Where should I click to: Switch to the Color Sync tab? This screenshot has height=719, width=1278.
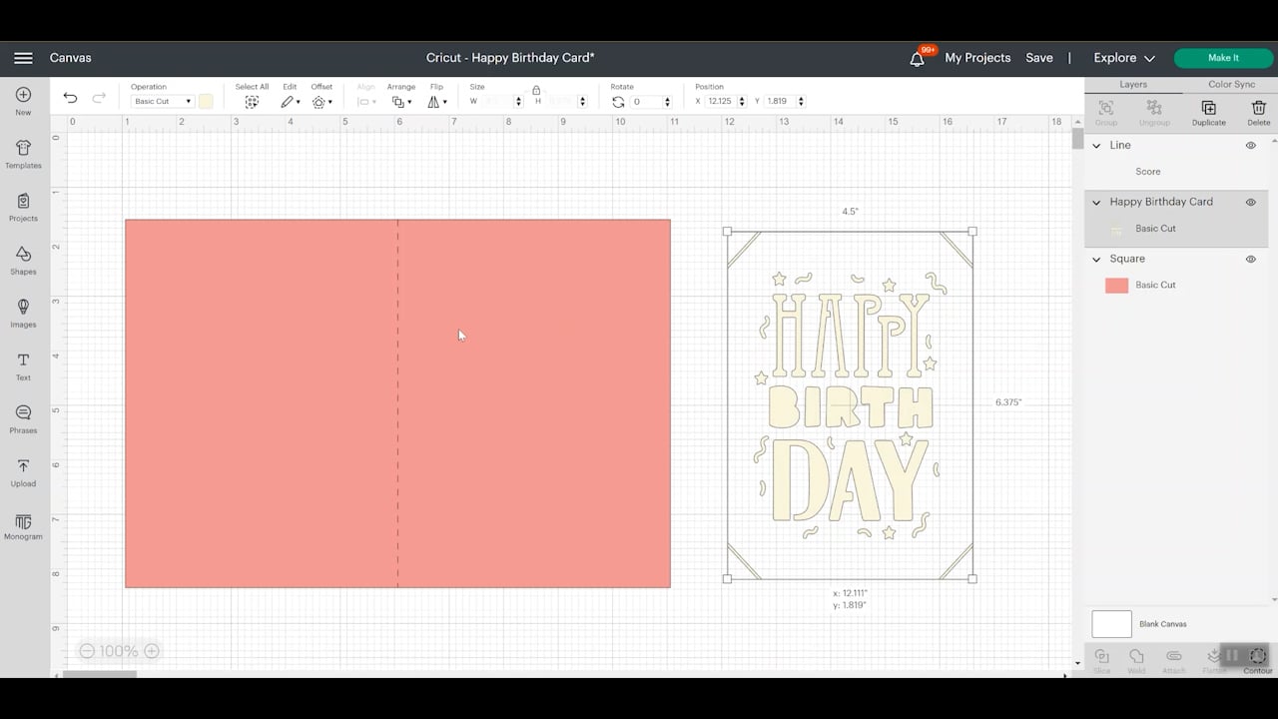1231,85
